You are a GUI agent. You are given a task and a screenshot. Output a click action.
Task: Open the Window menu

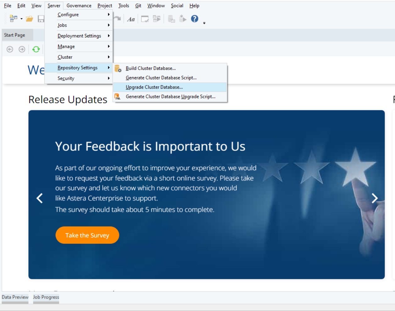[156, 6]
